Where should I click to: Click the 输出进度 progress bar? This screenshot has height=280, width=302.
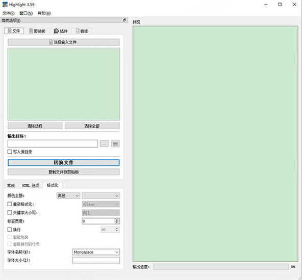(221, 267)
